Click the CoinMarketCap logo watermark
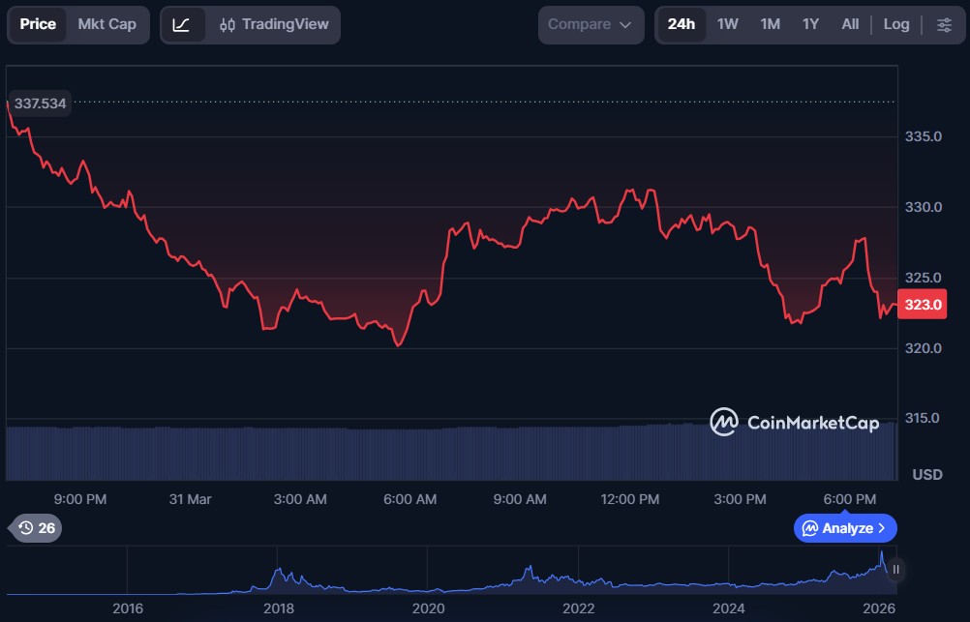This screenshot has width=970, height=622. click(x=795, y=423)
